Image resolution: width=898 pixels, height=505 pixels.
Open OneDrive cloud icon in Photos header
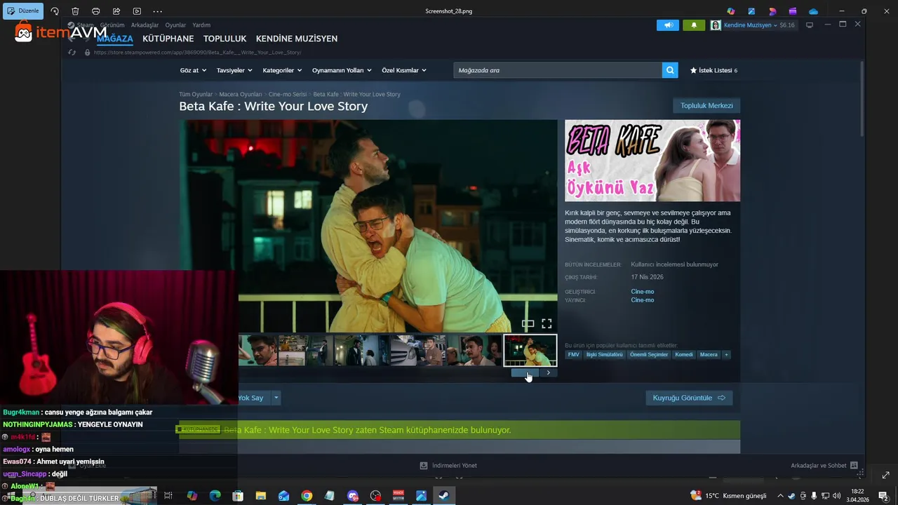tap(813, 11)
